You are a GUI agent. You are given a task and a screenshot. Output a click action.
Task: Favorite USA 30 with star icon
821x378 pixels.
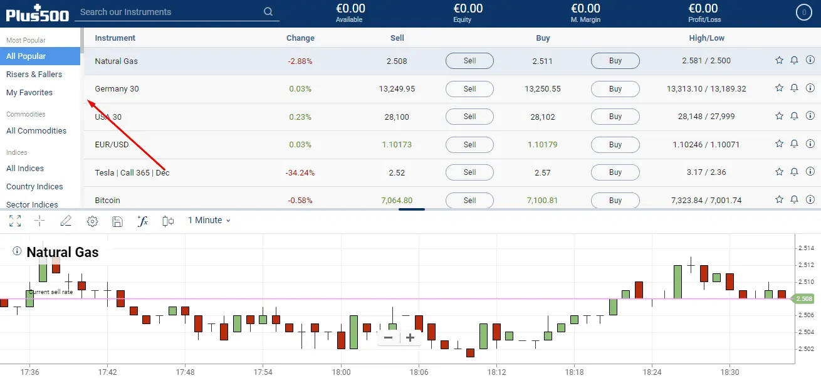[779, 116]
